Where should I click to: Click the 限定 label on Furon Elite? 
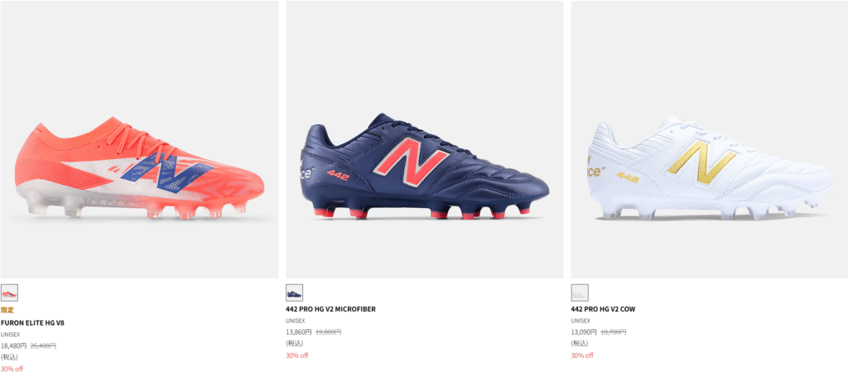[x=7, y=310]
